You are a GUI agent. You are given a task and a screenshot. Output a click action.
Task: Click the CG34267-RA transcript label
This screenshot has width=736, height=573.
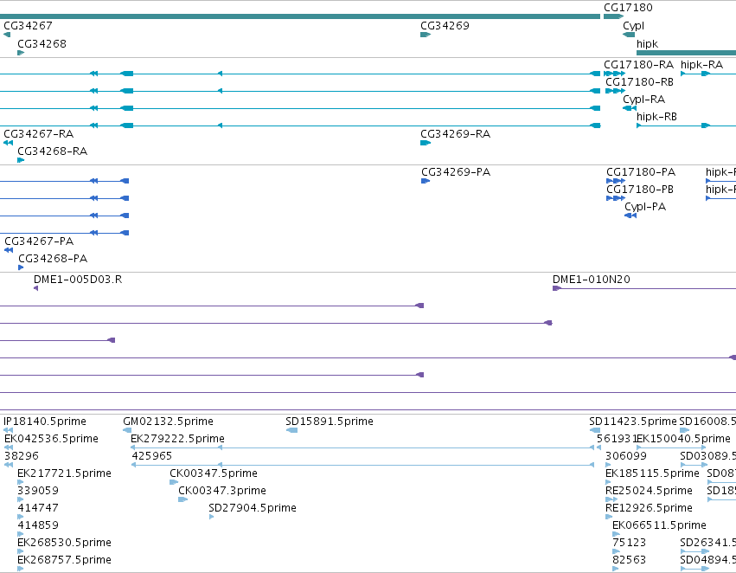(x=39, y=134)
